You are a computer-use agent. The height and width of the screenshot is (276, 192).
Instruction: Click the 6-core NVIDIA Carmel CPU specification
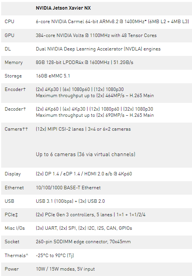(112, 22)
